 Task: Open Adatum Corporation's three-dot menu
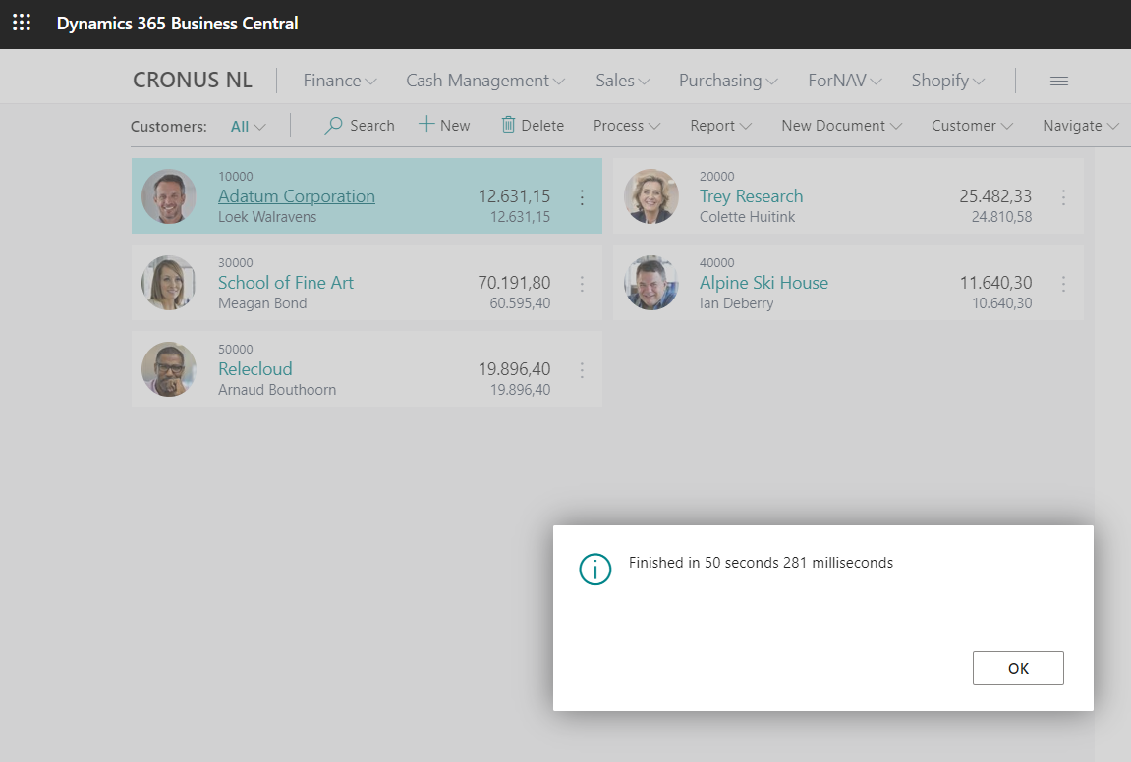[582, 197]
